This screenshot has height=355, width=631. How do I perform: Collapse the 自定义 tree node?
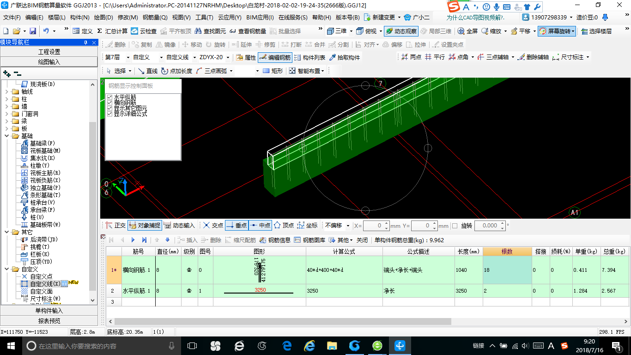7,269
